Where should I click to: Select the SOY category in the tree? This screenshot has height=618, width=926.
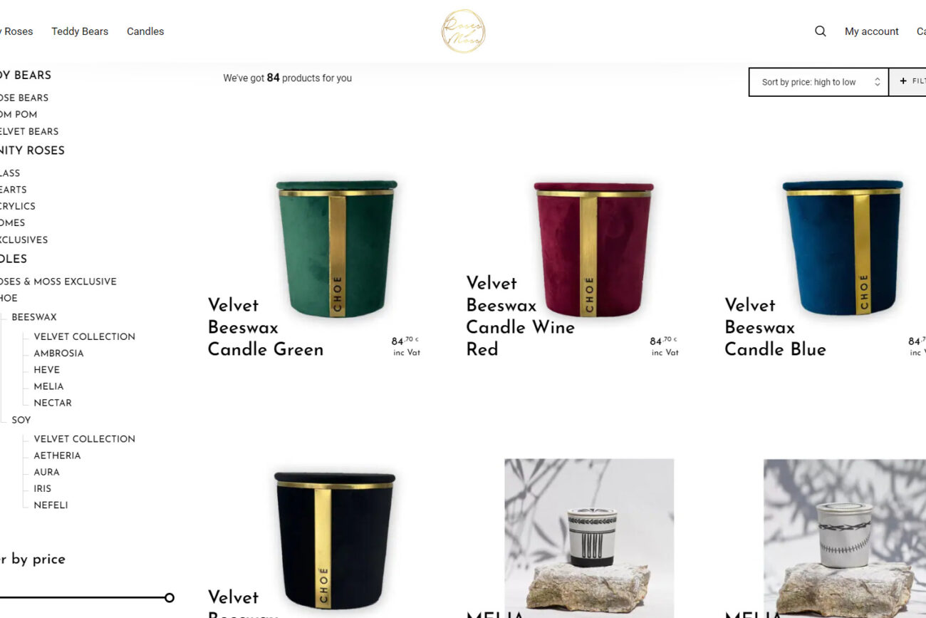click(x=21, y=420)
